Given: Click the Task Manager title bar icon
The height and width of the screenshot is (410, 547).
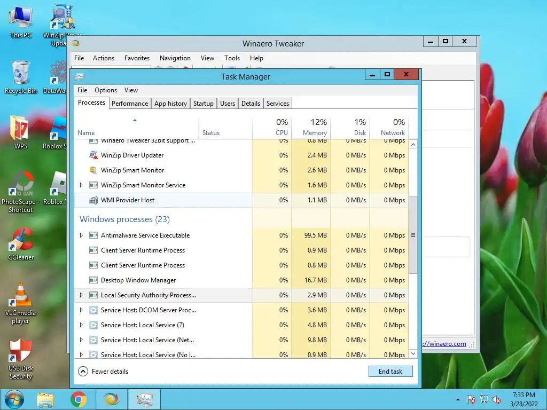Looking at the screenshot, I should click(79, 77).
